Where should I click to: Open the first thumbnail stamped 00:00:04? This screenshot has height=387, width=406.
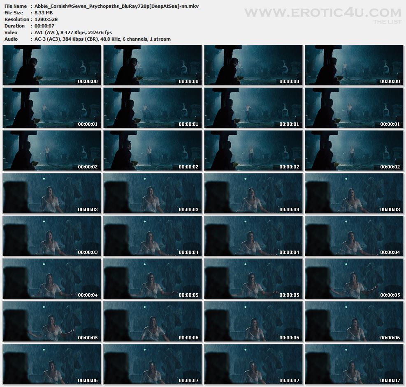(153, 236)
